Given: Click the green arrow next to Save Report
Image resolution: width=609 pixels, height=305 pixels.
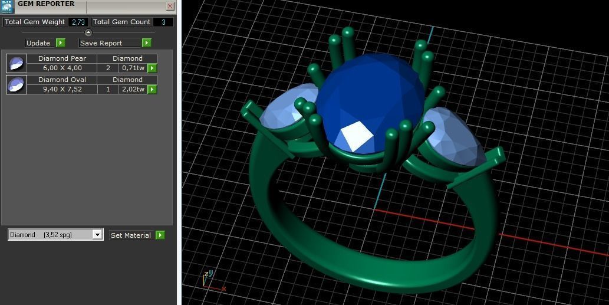Looking at the screenshot, I should coord(146,42).
